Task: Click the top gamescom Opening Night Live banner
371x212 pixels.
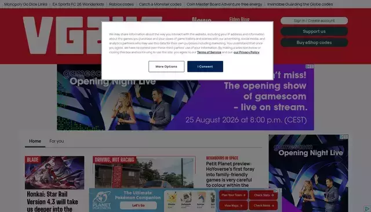Action: pos(185,97)
